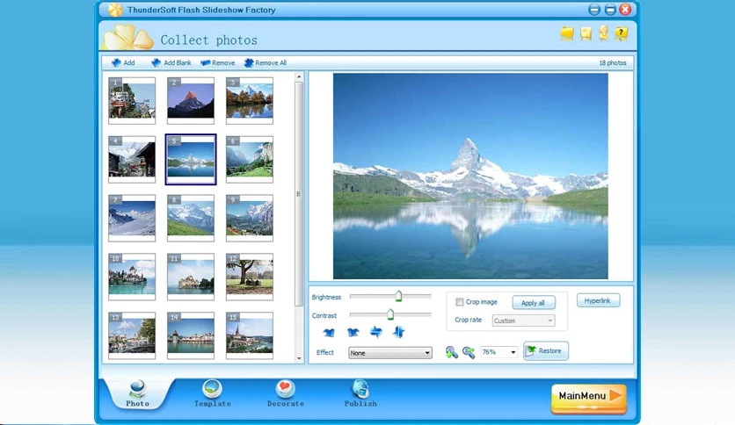Switch to the Publish tab

point(360,393)
